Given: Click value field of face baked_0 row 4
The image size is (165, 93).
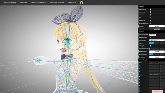Looking at the screenshot, I should tap(162, 88).
